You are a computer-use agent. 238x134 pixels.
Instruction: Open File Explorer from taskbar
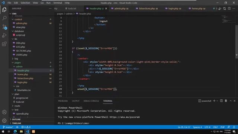(x=21, y=131)
